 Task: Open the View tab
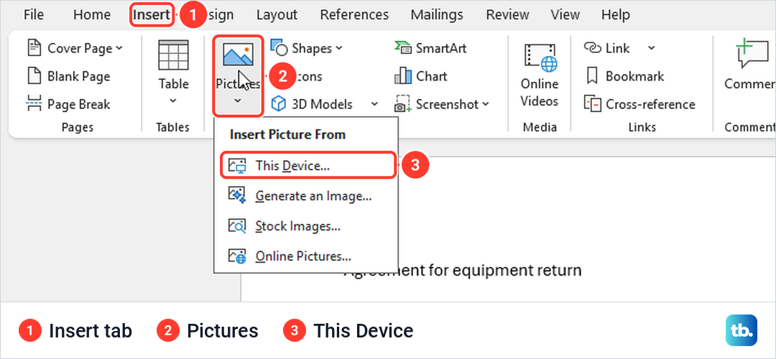point(565,15)
